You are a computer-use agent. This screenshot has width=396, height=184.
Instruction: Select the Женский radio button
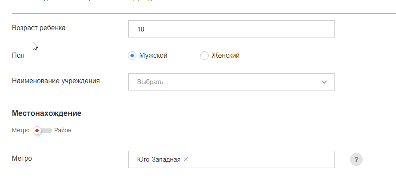pos(204,56)
